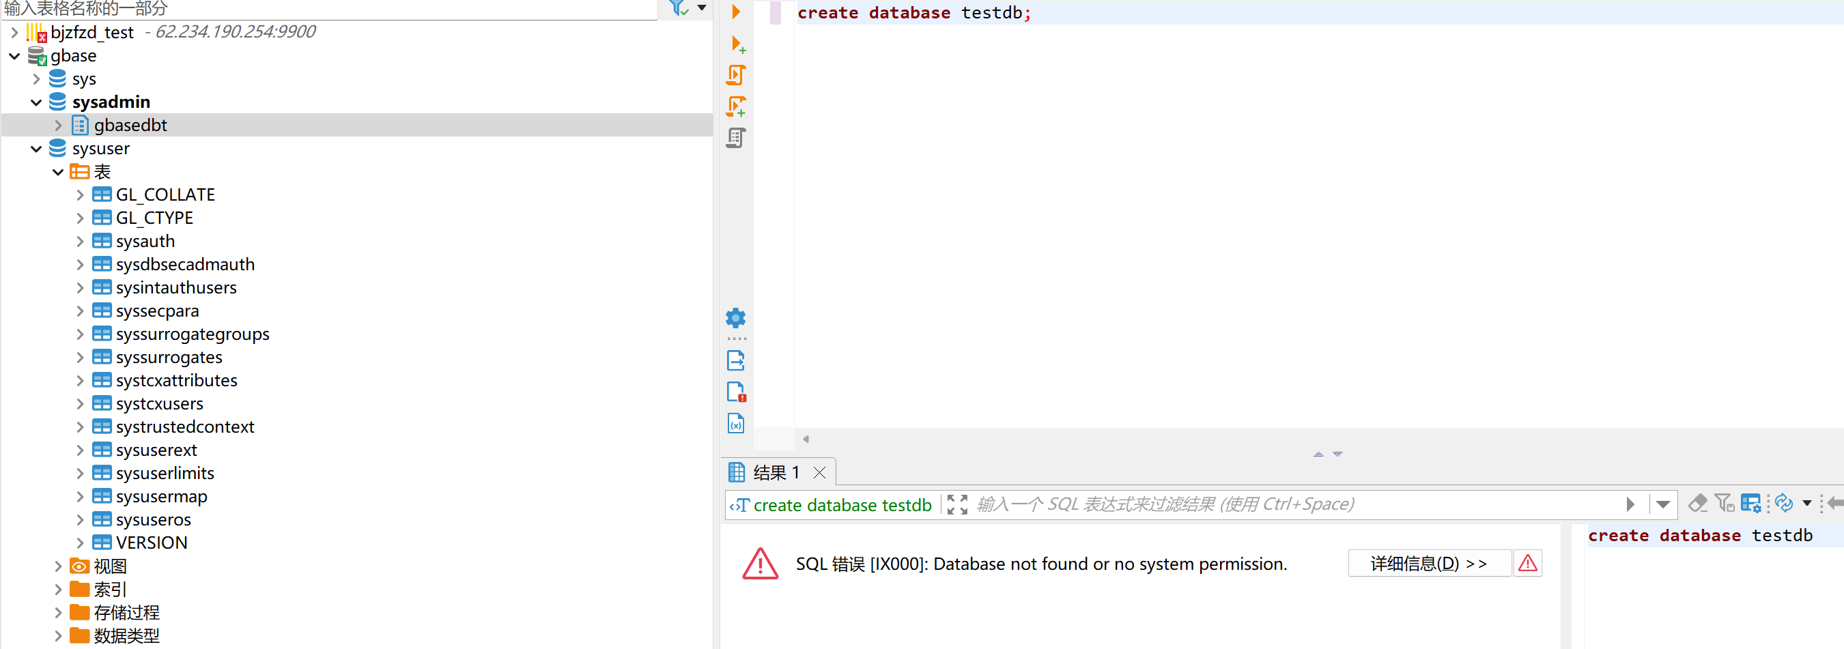Select the syssurrogates table
The width and height of the screenshot is (1844, 649).
coord(169,357)
